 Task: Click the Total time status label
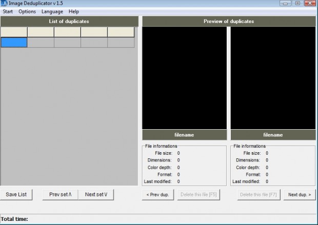pos(14,219)
